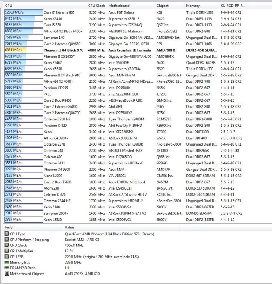Select the Phenom II X4 Black 940 row
272x284 pixels.
tap(126, 75)
